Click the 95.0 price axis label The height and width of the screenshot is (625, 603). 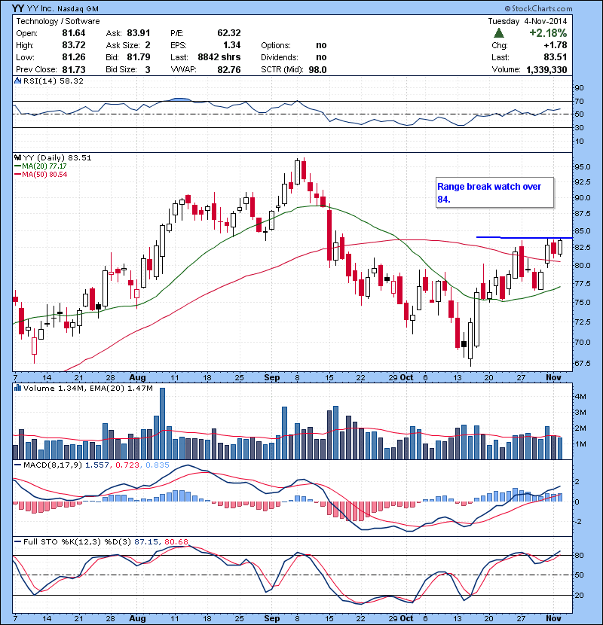point(582,166)
